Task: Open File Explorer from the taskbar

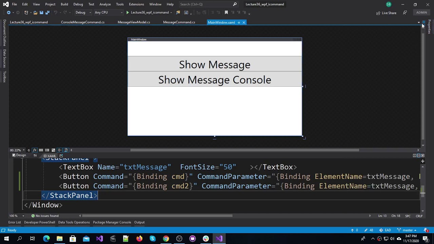Action: point(59,239)
